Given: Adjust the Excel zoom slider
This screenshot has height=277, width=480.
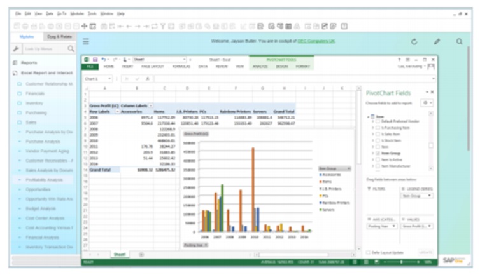Looking at the screenshot, I should (401, 262).
